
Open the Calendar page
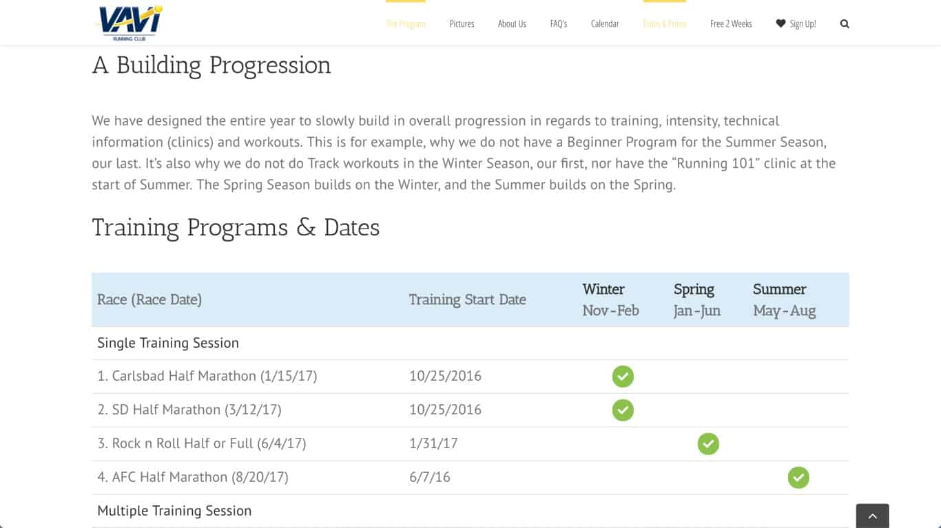[605, 24]
